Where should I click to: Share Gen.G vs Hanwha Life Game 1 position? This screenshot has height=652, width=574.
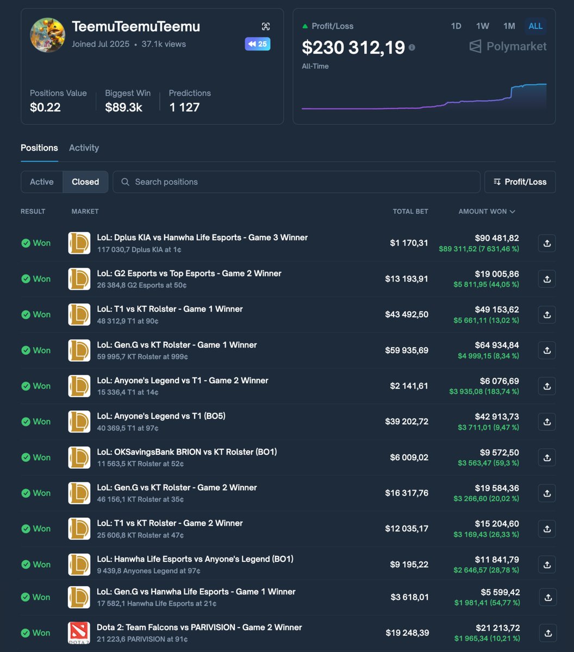point(548,597)
